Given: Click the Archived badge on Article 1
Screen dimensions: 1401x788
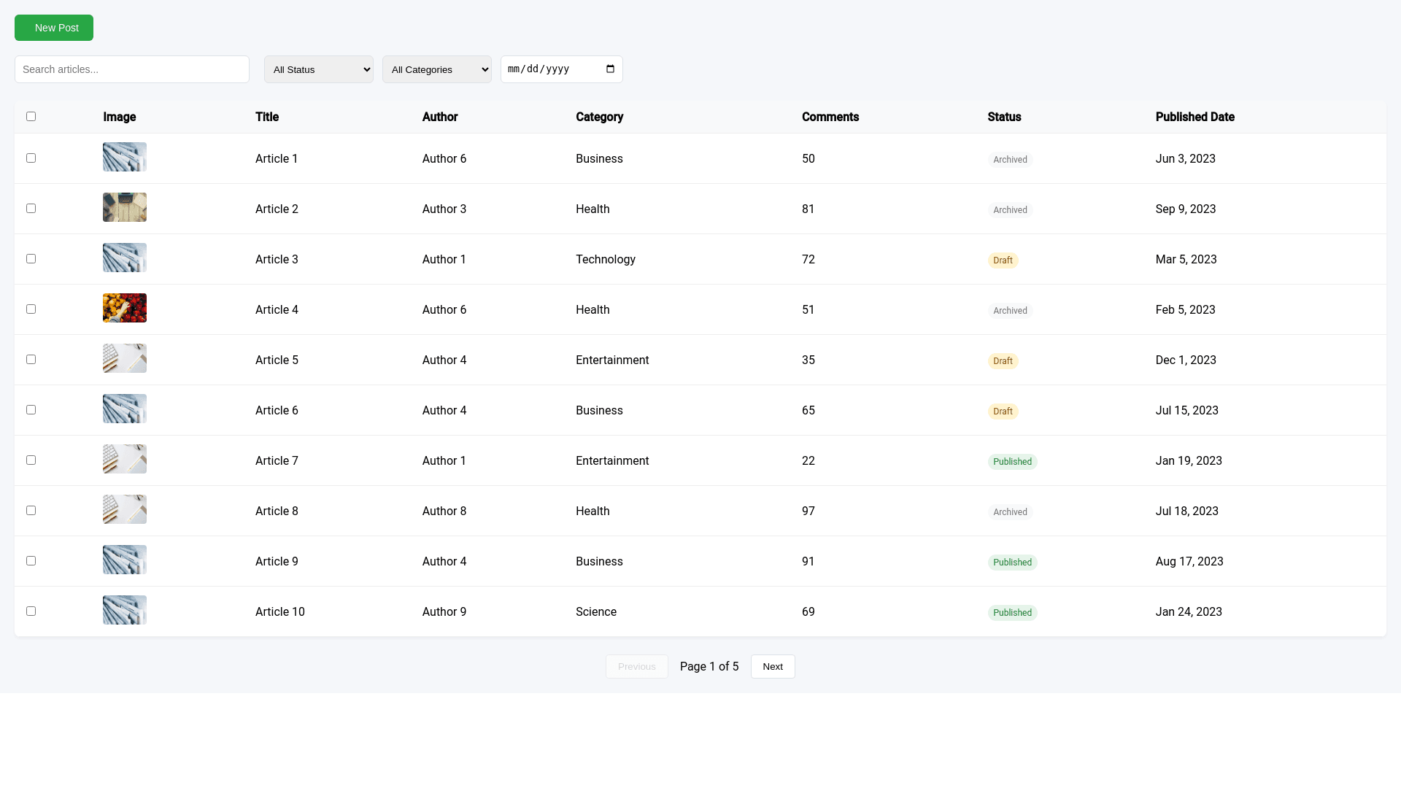Looking at the screenshot, I should pyautogui.click(x=1010, y=160).
